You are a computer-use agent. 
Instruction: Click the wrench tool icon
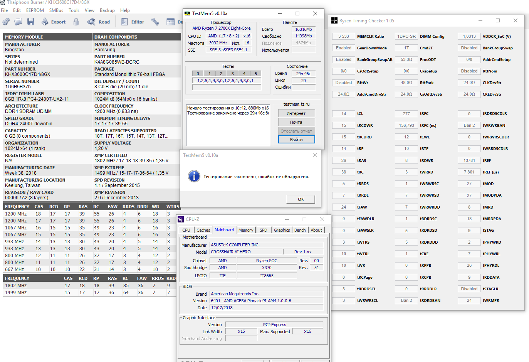155,22
